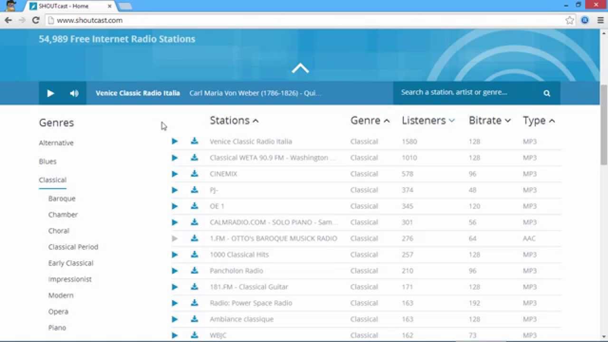
Task: Sort by Listeners column
Action: click(x=428, y=120)
